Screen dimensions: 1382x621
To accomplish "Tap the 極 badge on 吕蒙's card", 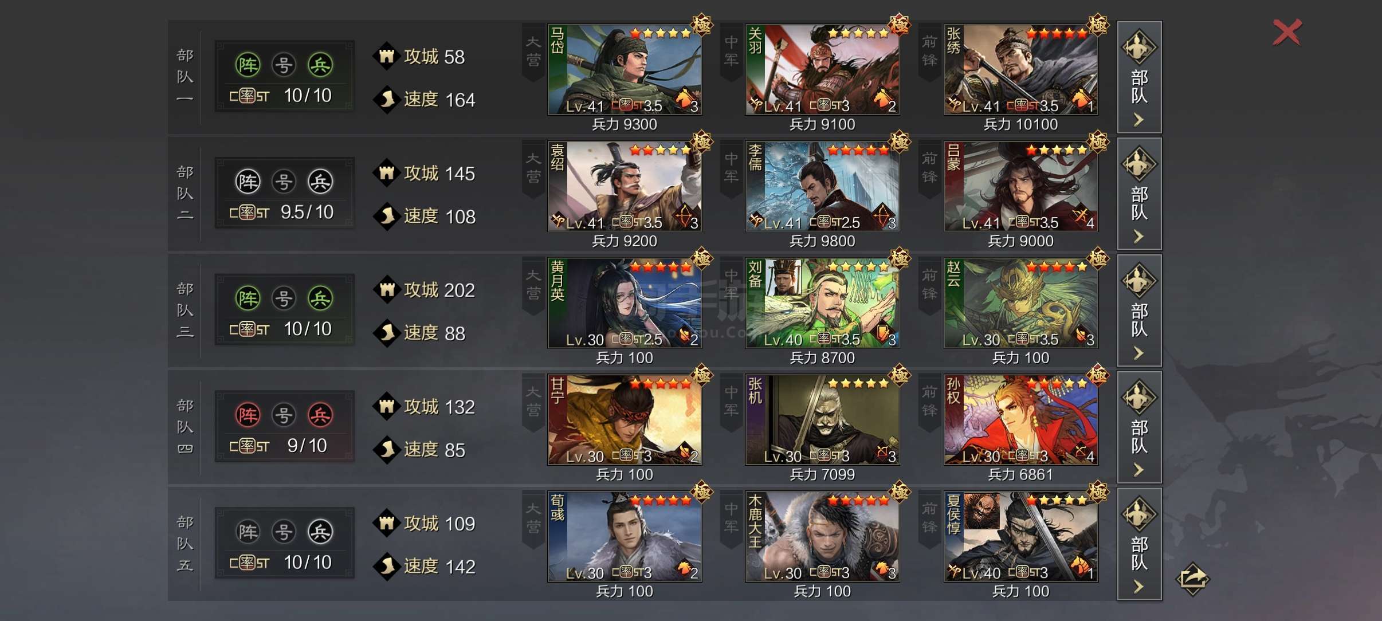I will coord(1098,142).
